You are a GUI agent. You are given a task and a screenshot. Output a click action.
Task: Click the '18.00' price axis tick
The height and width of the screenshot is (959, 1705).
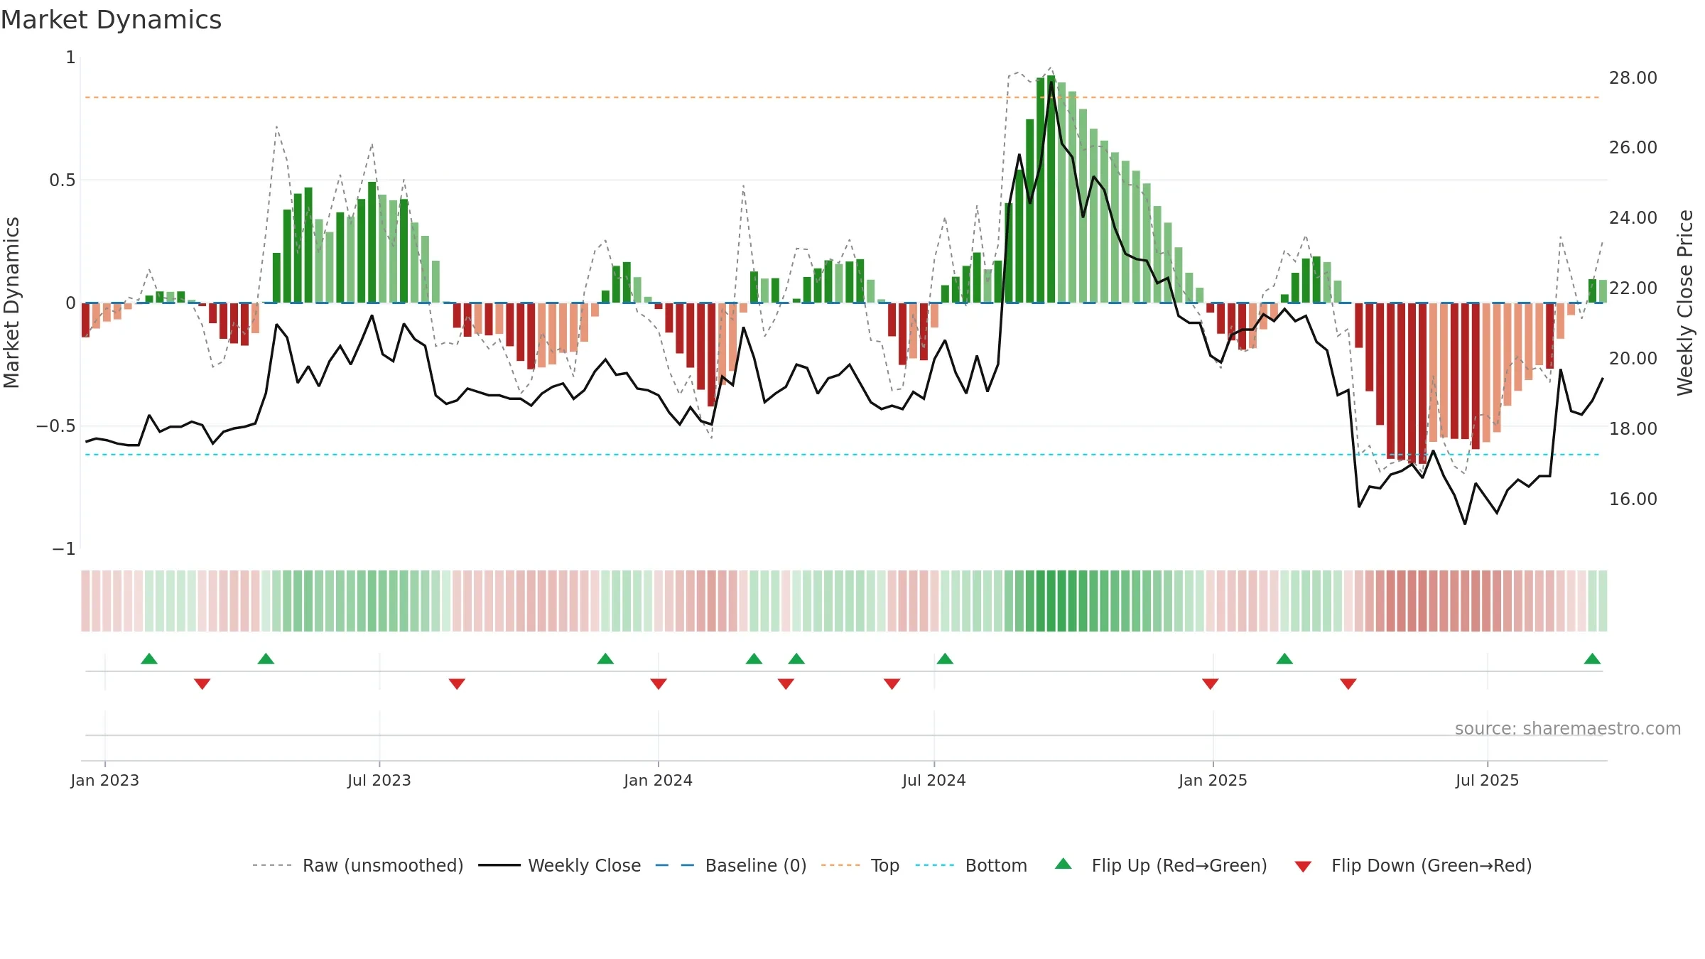1633,429
